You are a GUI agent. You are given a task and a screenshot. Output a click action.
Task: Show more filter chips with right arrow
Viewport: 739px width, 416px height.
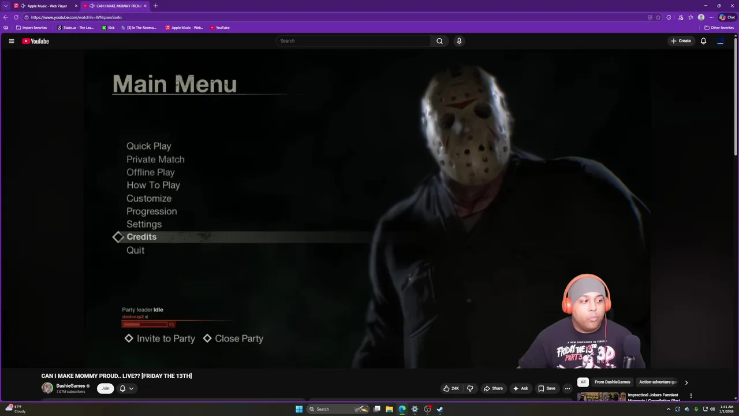pyautogui.click(x=686, y=382)
